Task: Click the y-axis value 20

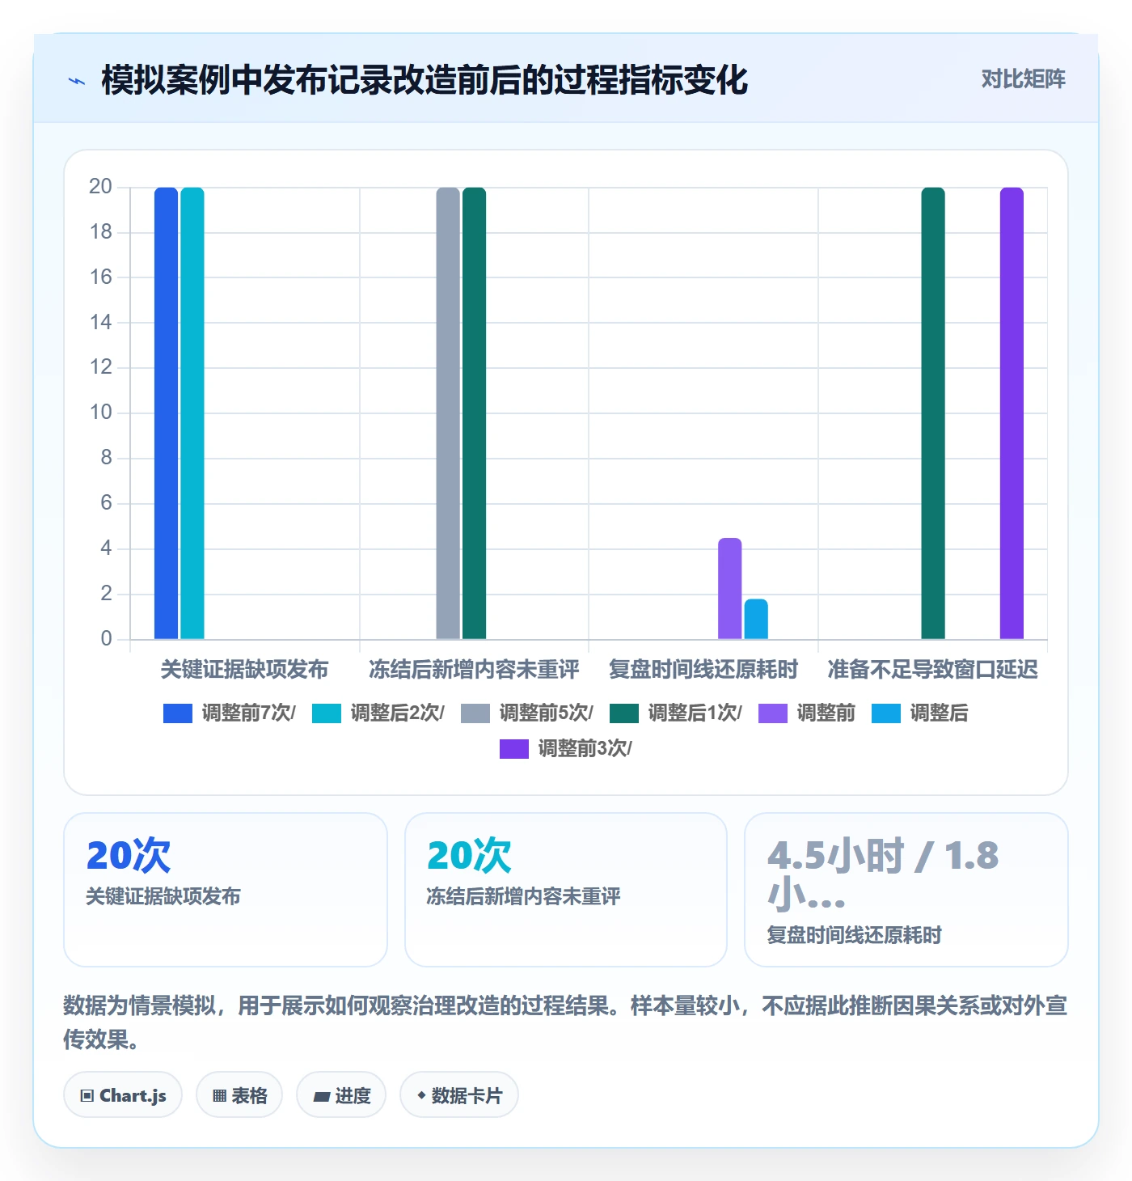Action: point(100,187)
